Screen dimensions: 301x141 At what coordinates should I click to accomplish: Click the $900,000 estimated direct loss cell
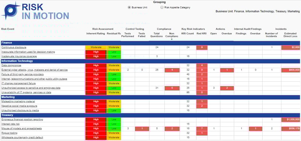[x=290, y=70]
